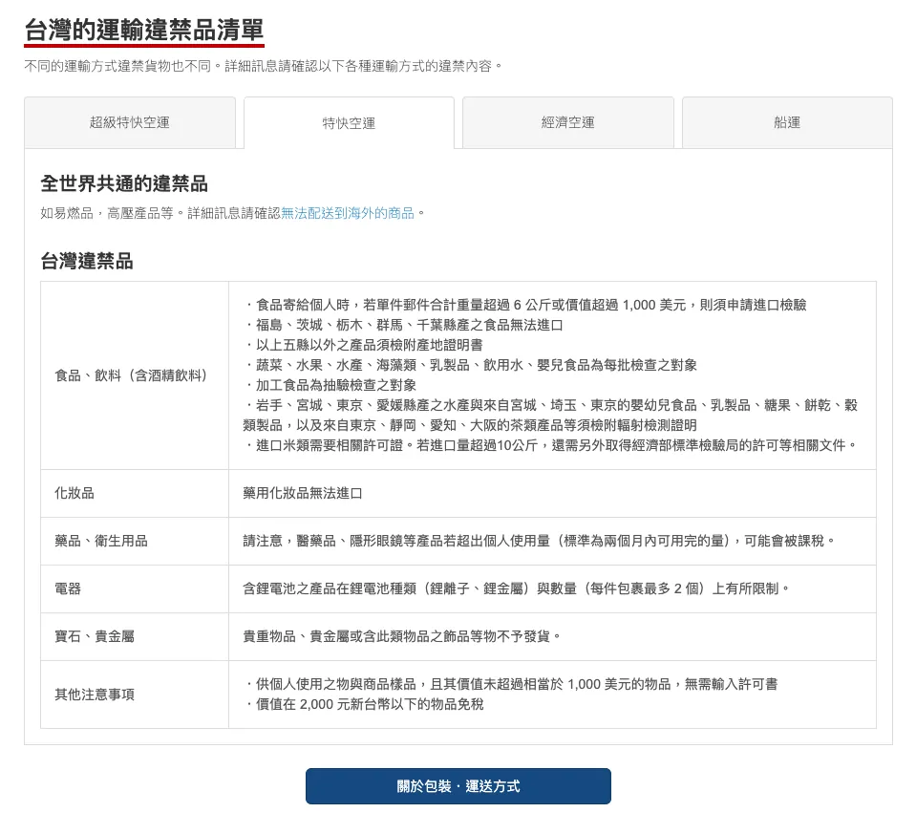Click the 藥品、衛生用品 row label
Screen dimensions: 916x834
101,541
